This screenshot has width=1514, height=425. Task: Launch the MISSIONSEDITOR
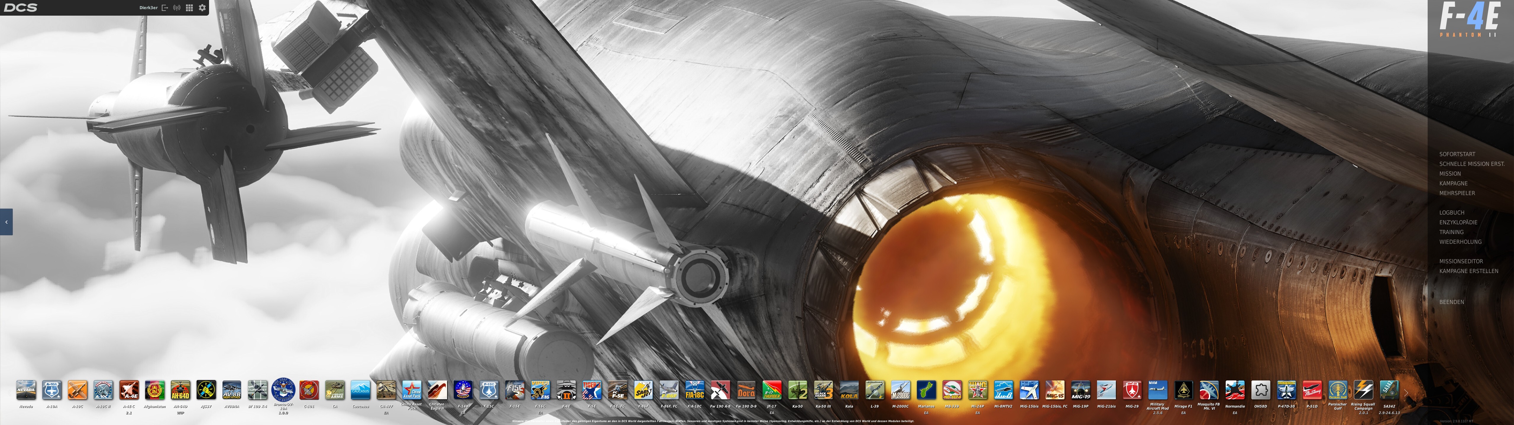tap(1461, 261)
